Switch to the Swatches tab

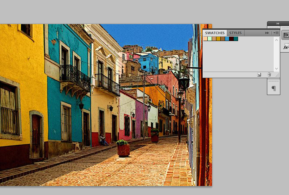pos(215,33)
